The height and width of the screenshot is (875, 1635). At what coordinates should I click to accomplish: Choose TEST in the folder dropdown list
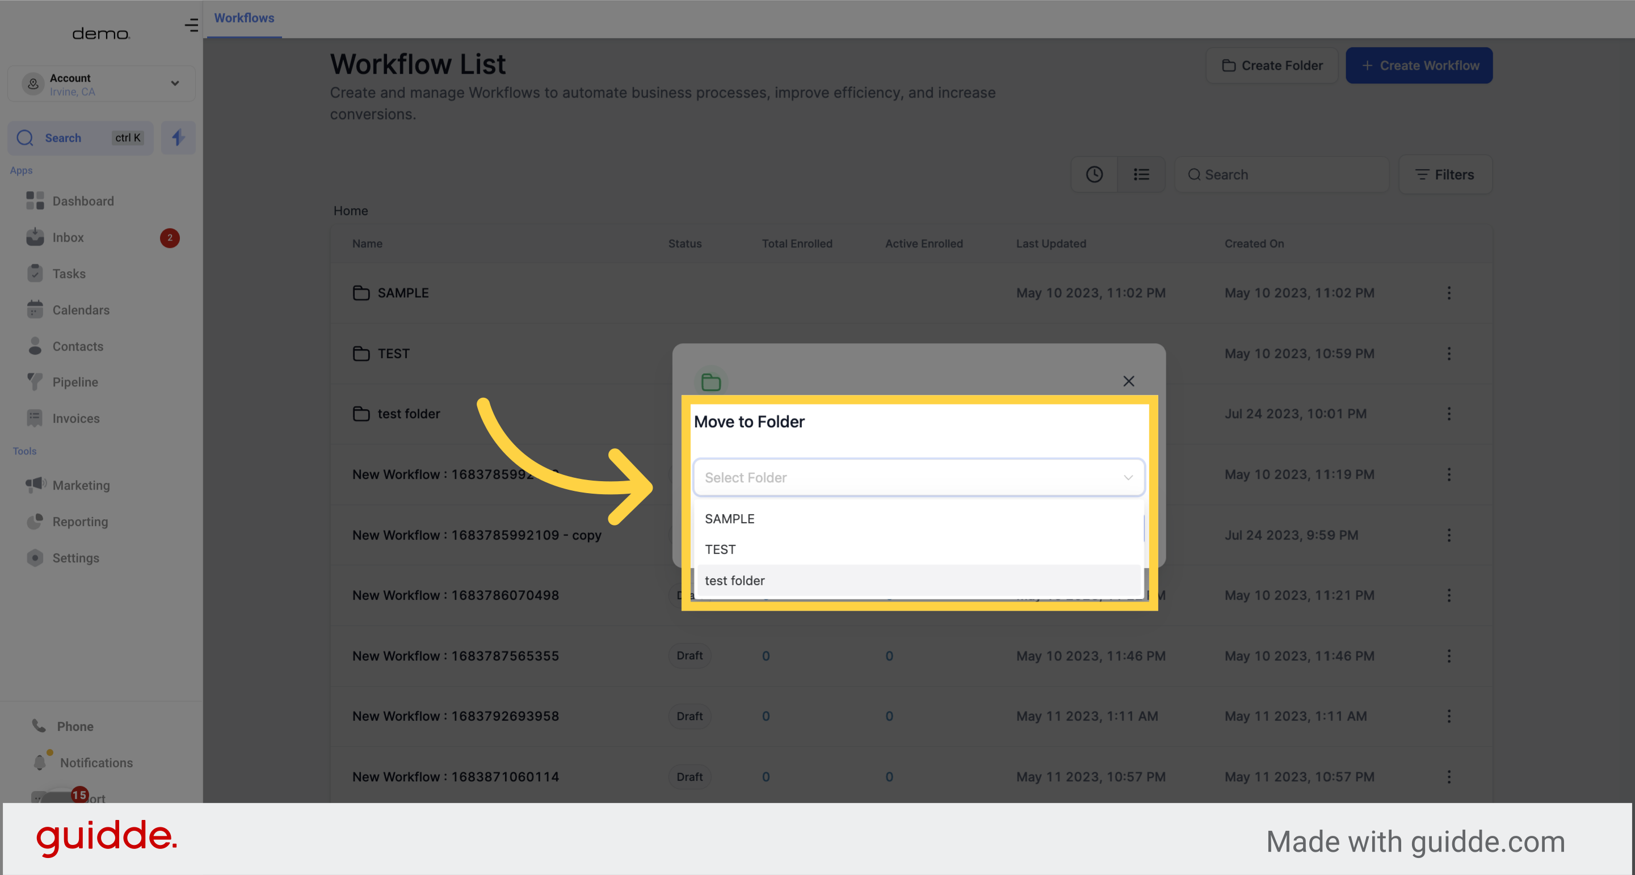pos(918,549)
